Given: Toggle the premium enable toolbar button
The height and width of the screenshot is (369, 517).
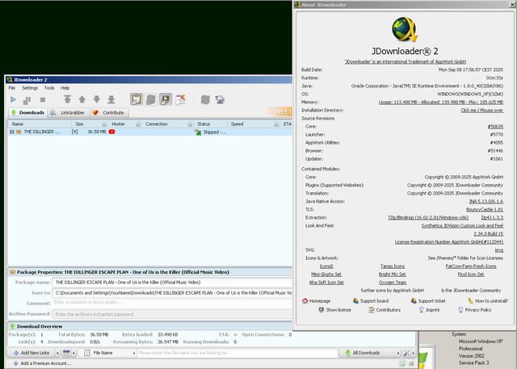Looking at the screenshot, I should click(166, 99).
